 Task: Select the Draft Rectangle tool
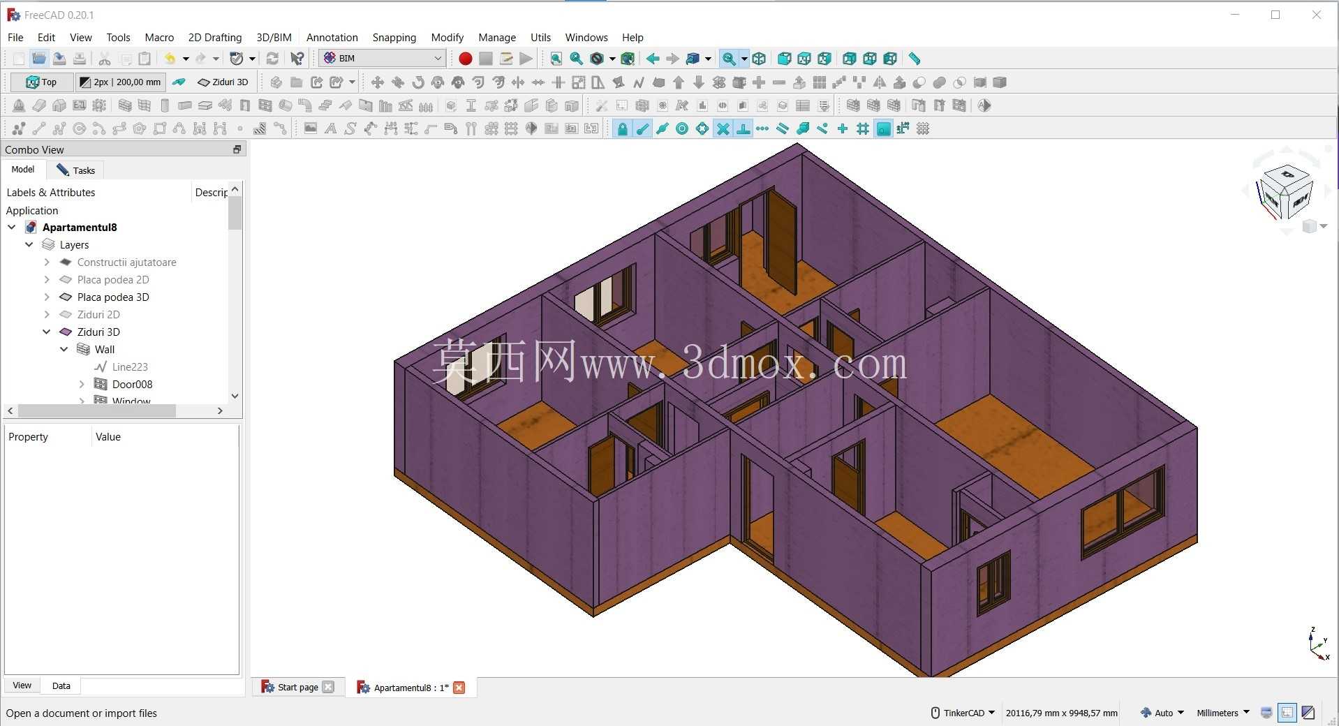point(160,128)
